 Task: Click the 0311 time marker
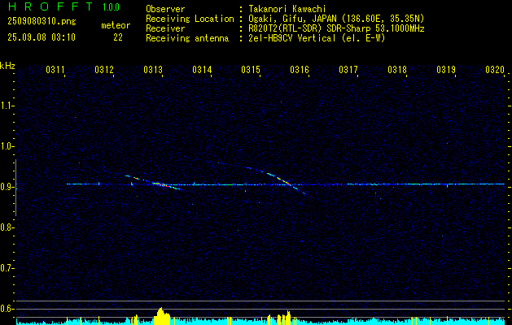[55, 69]
